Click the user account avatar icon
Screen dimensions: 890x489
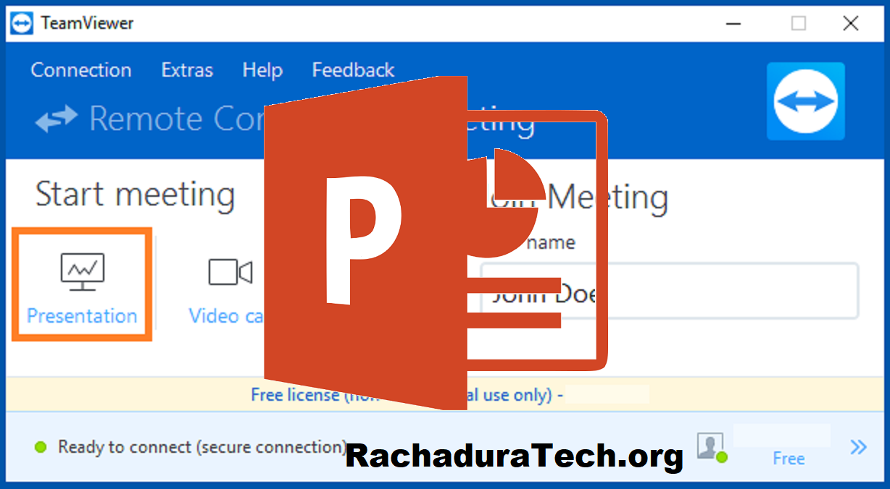[x=711, y=447]
